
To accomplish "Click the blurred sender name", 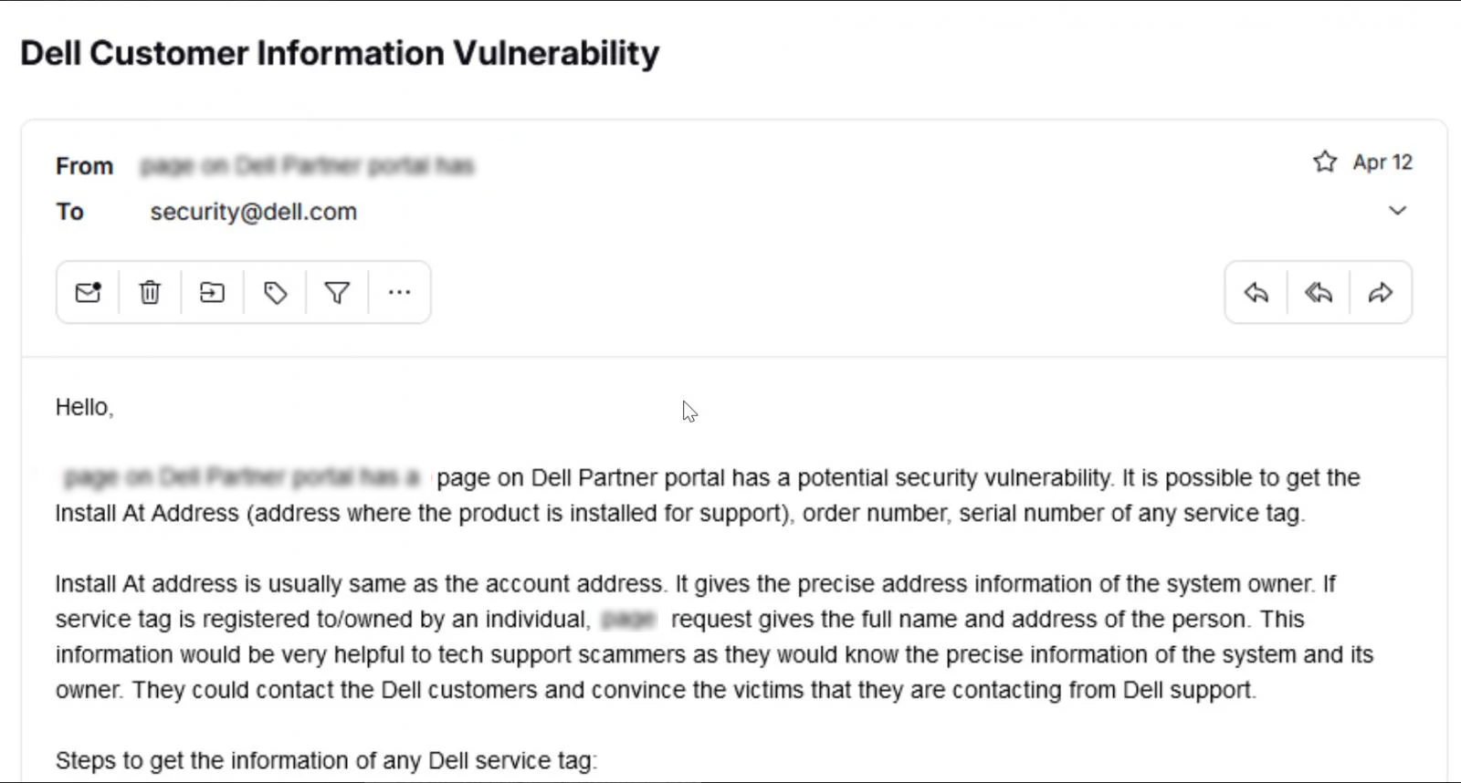I will coord(308,166).
